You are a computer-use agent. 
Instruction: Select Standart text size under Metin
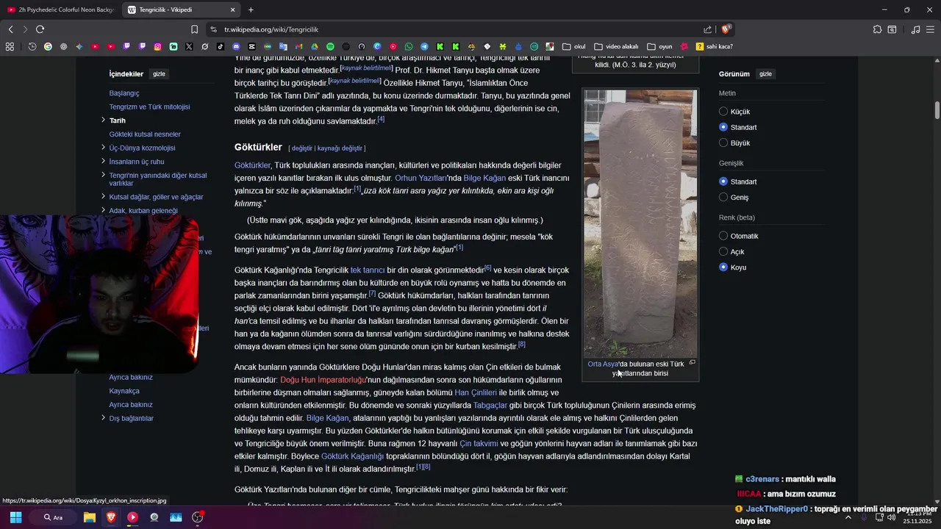tap(723, 127)
